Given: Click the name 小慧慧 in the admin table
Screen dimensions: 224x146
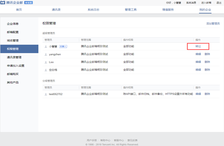Looking at the screenshot, I should pos(53,47).
